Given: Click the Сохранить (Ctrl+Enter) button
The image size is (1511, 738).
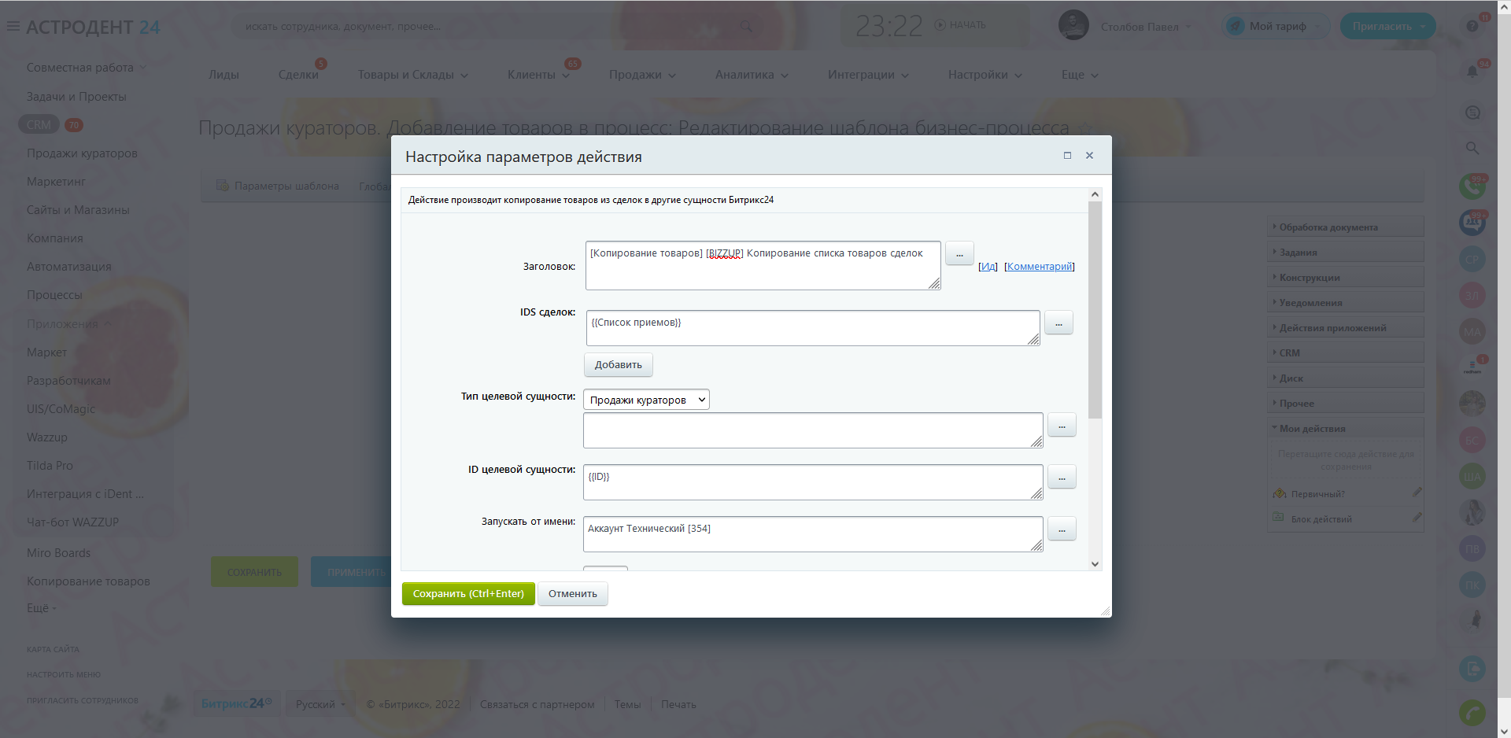Looking at the screenshot, I should (468, 594).
